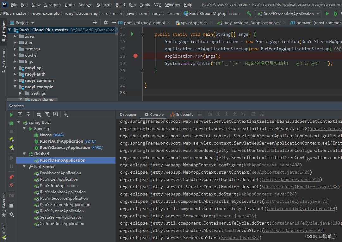Click the Restore Layout icon

[11, 206]
